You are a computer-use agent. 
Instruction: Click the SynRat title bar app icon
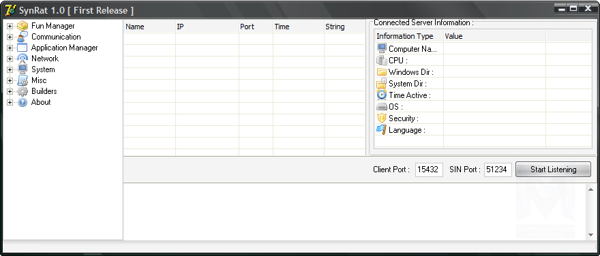point(10,10)
